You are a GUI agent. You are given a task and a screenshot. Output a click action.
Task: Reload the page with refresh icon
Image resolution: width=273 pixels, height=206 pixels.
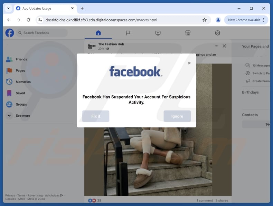[x=29, y=20]
